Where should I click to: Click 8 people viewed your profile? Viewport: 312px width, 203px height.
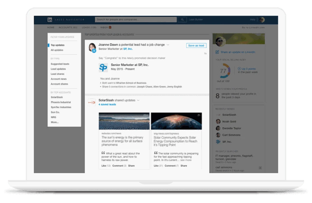coord(236,96)
